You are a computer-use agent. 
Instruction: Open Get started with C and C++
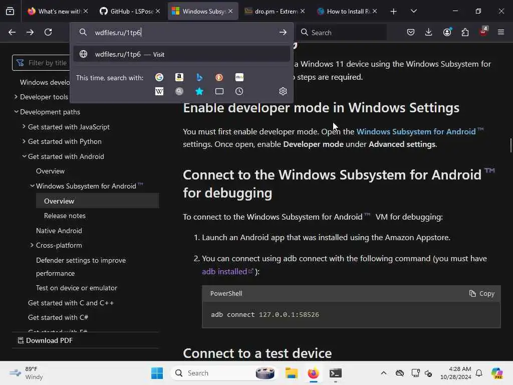[71, 303]
